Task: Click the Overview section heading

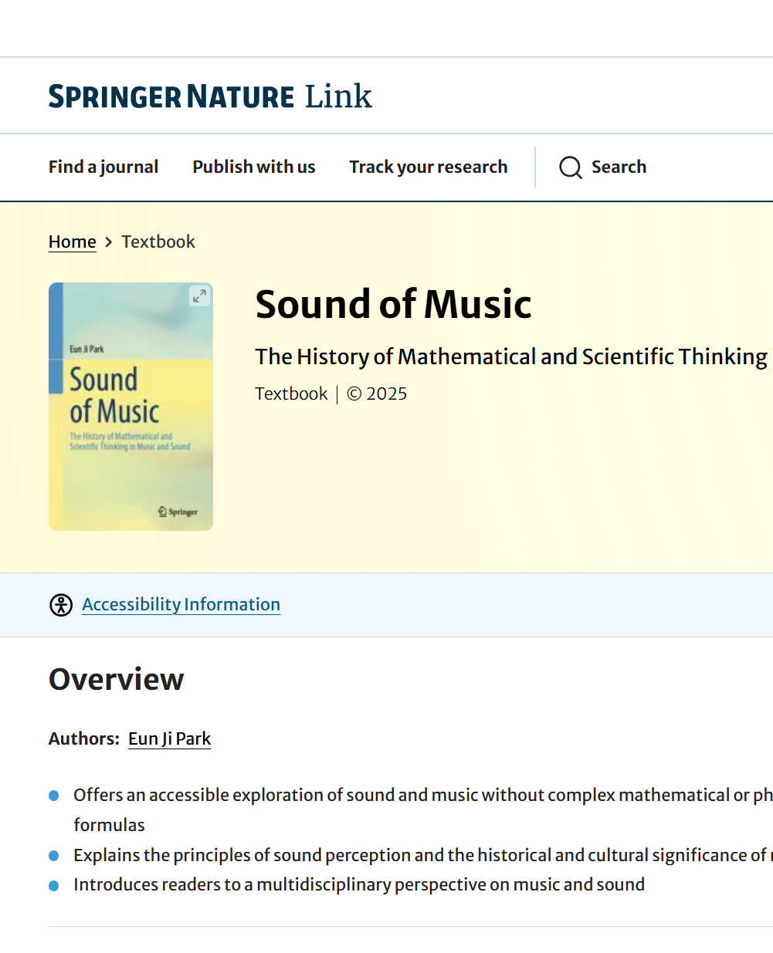Action: (x=117, y=679)
